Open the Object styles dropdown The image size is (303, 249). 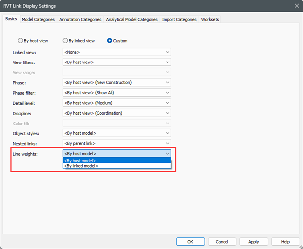(x=117, y=133)
